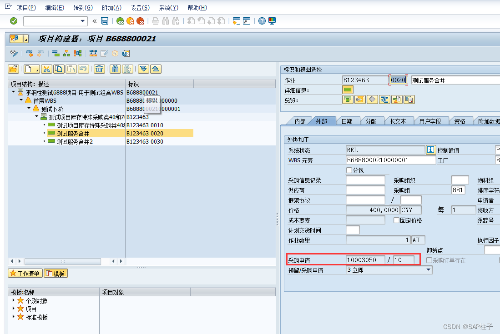
Task: Collapse the B123463 network node
Action: [x=37, y=116]
